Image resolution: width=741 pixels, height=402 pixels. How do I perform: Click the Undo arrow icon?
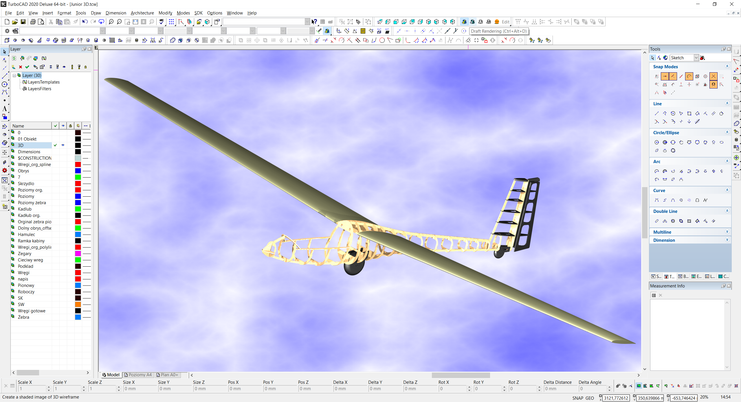point(85,22)
